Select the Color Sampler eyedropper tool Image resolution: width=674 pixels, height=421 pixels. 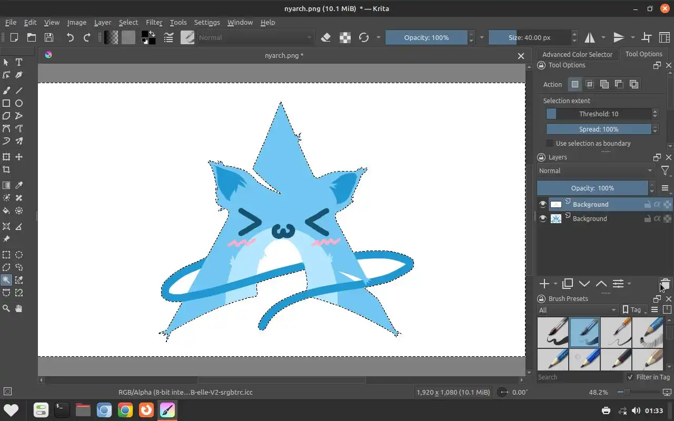pos(19,185)
